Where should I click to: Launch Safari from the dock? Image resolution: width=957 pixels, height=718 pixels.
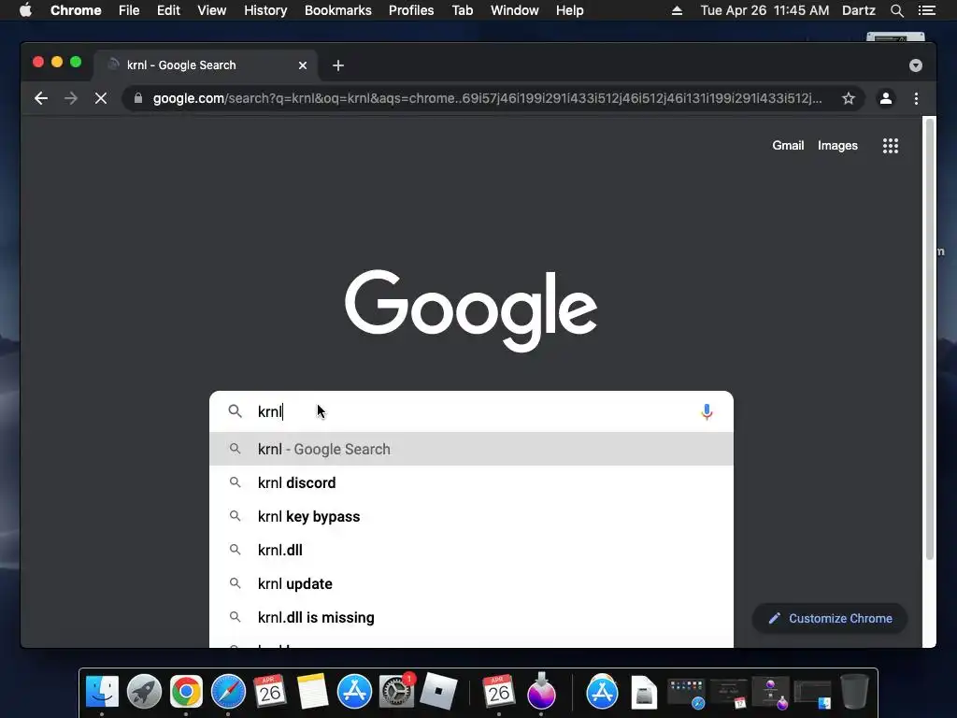coord(228,692)
